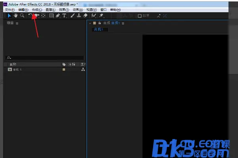Select the Type text tool
The image size is (238, 158).
pyautogui.click(x=64, y=15)
